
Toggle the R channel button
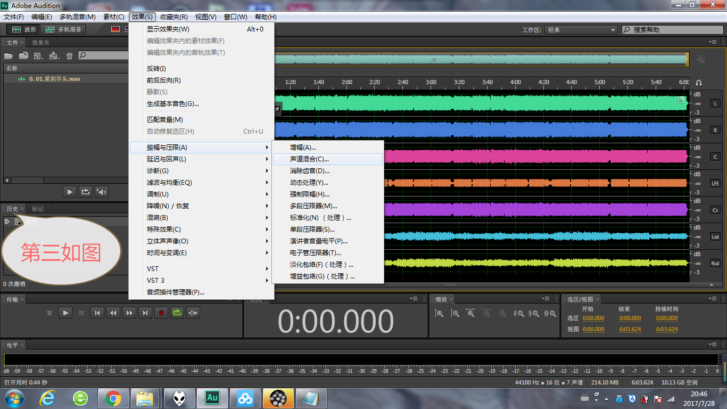[715, 130]
